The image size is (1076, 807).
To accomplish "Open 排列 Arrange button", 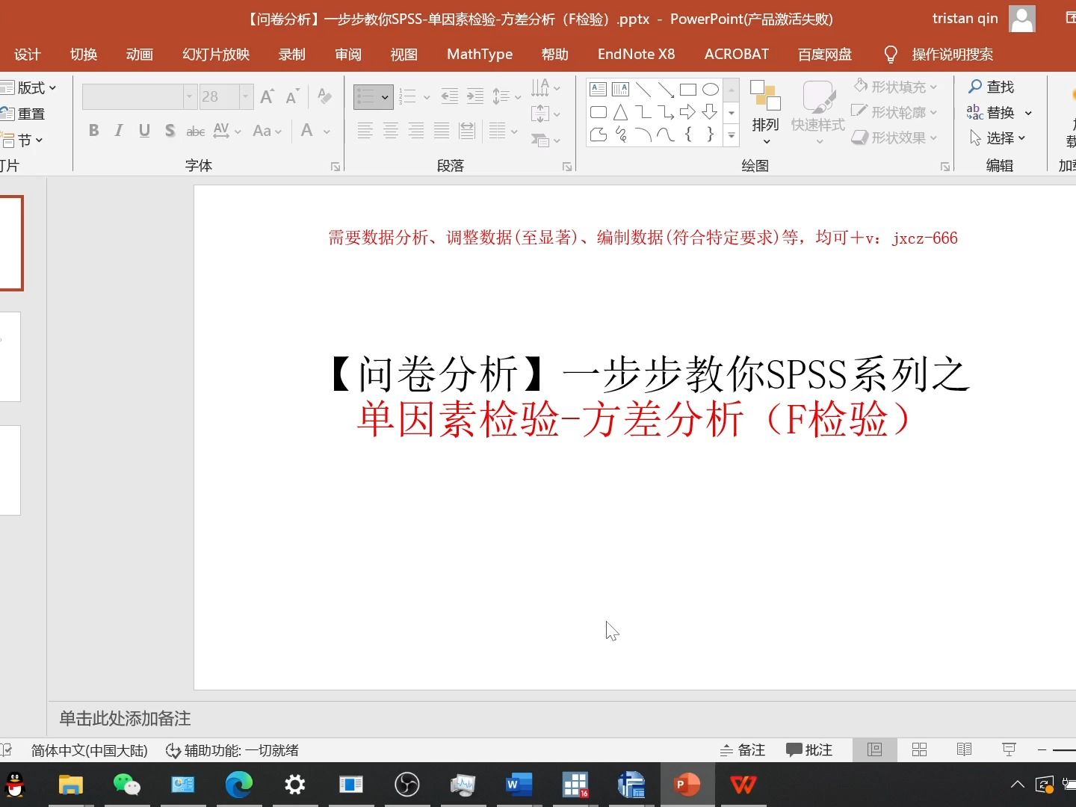I will coord(765,112).
